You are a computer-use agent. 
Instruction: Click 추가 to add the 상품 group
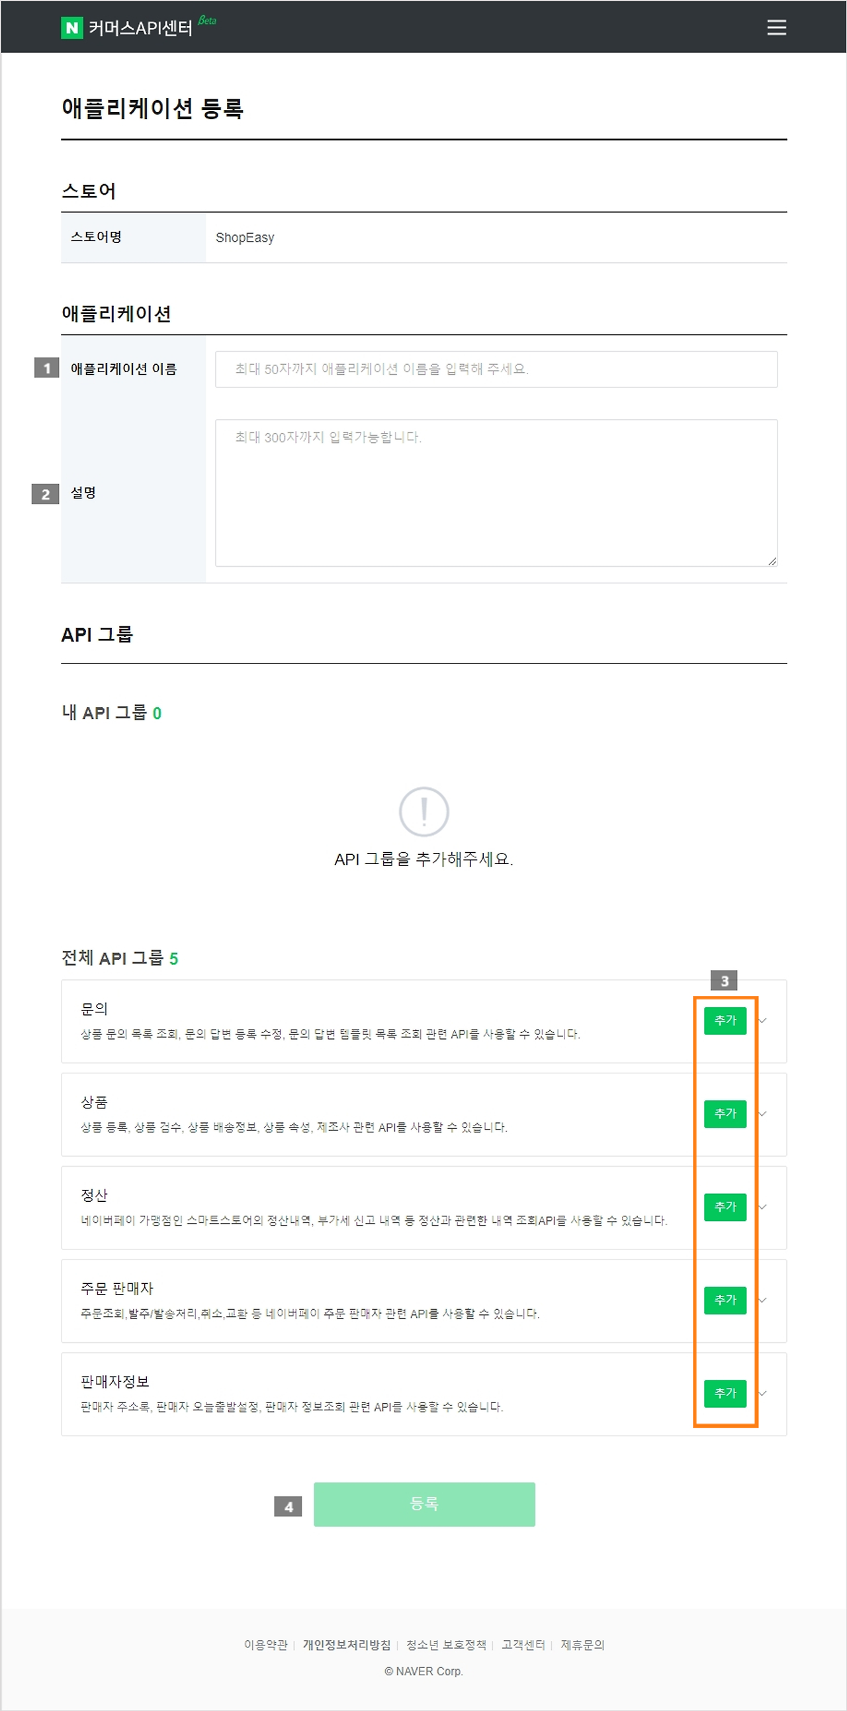pyautogui.click(x=725, y=1114)
